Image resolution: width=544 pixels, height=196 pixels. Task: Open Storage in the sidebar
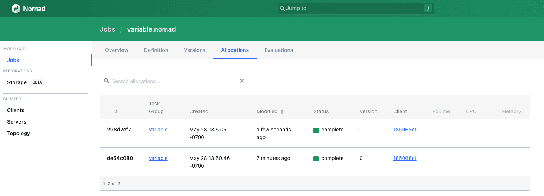point(17,82)
